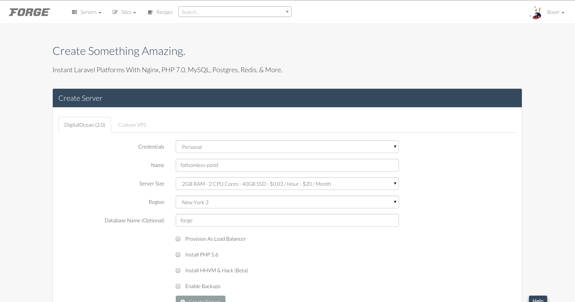
Task: Click the Name field with fathomless-pond
Action: 287,165
